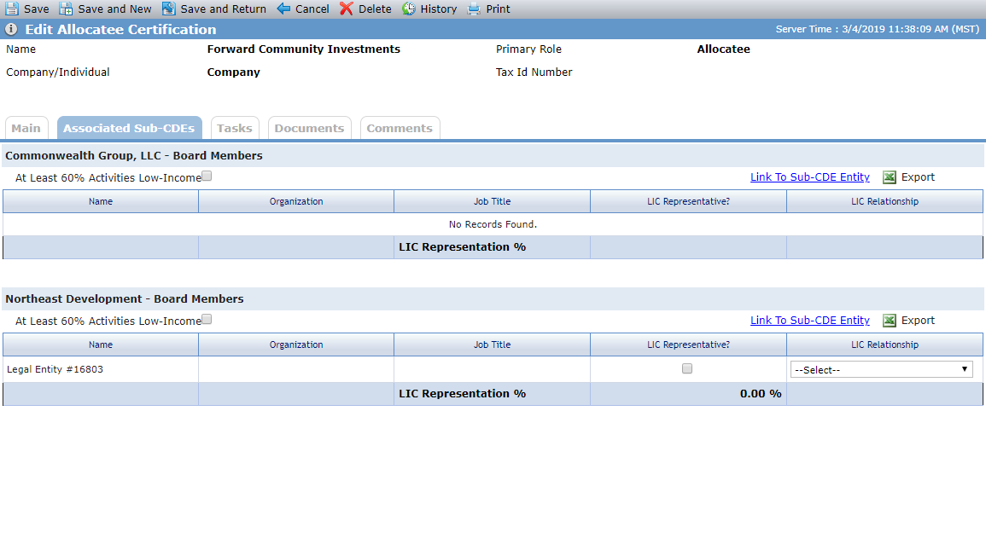Image resolution: width=986 pixels, height=550 pixels.
Task: Open the History label in toolbar
Action: click(438, 9)
